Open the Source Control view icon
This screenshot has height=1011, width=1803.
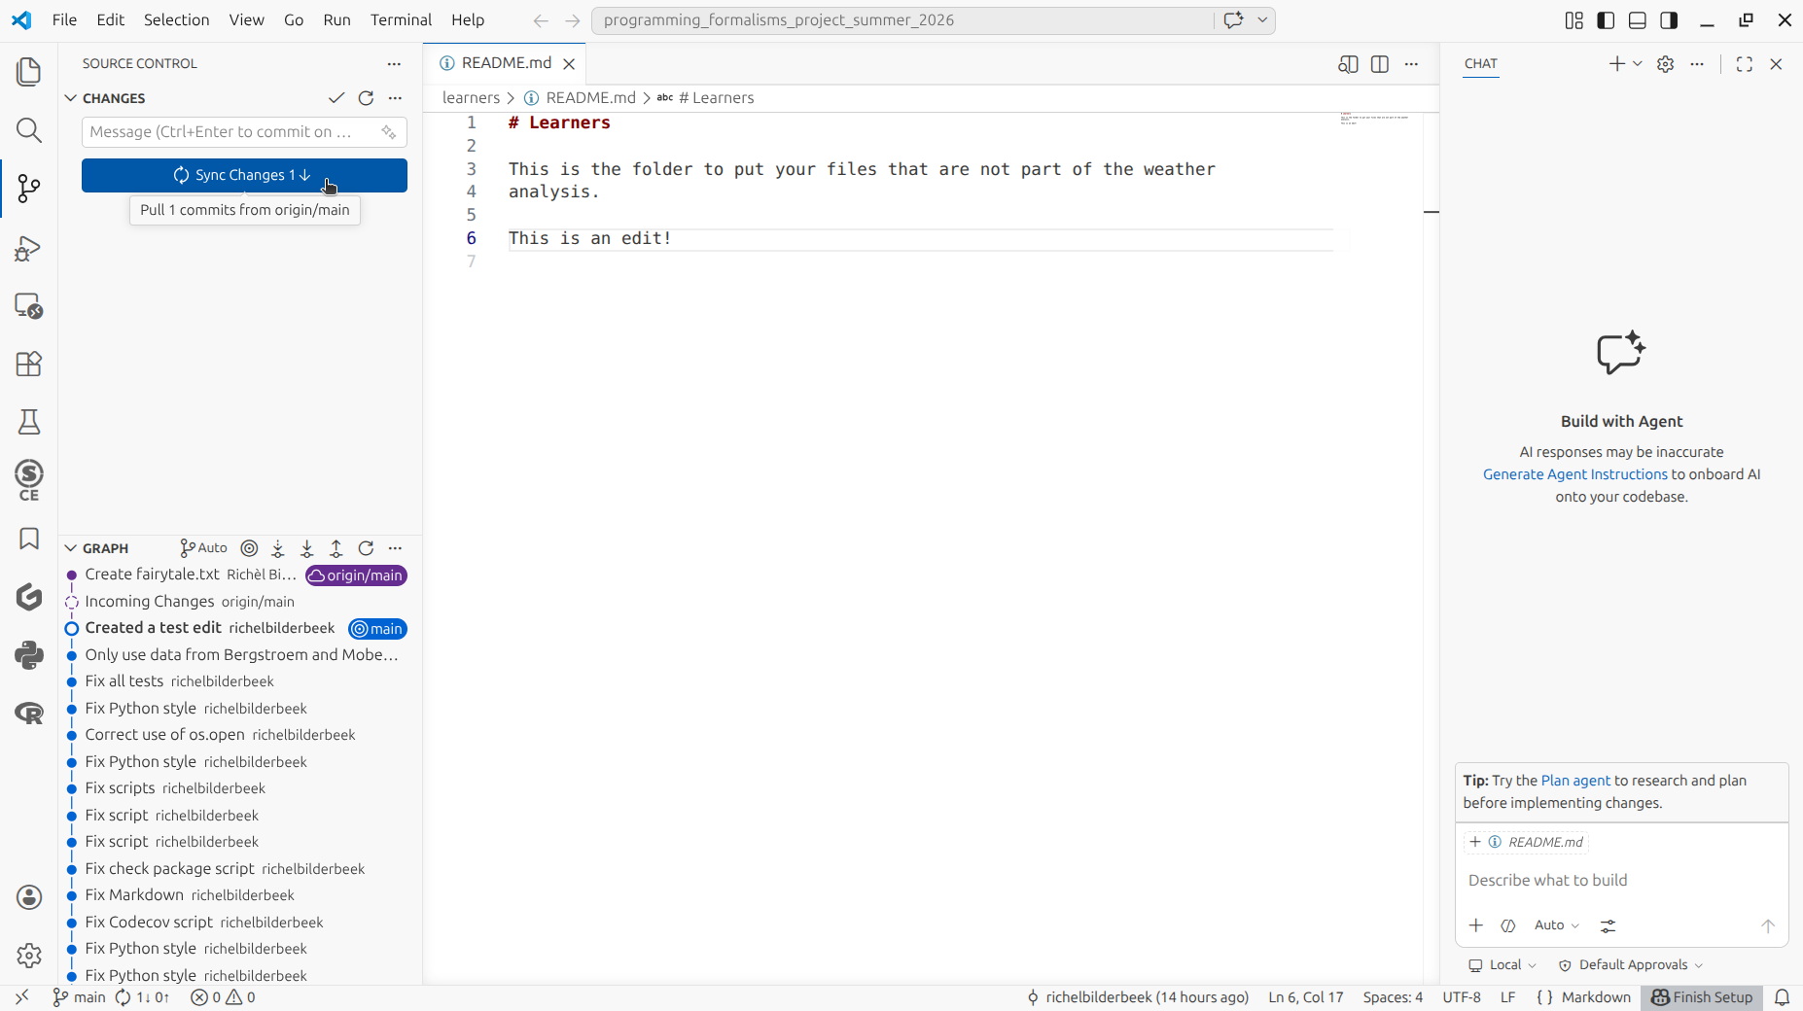tap(29, 189)
